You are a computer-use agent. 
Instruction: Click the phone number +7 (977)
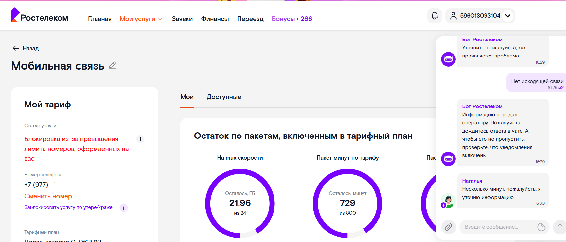point(36,185)
